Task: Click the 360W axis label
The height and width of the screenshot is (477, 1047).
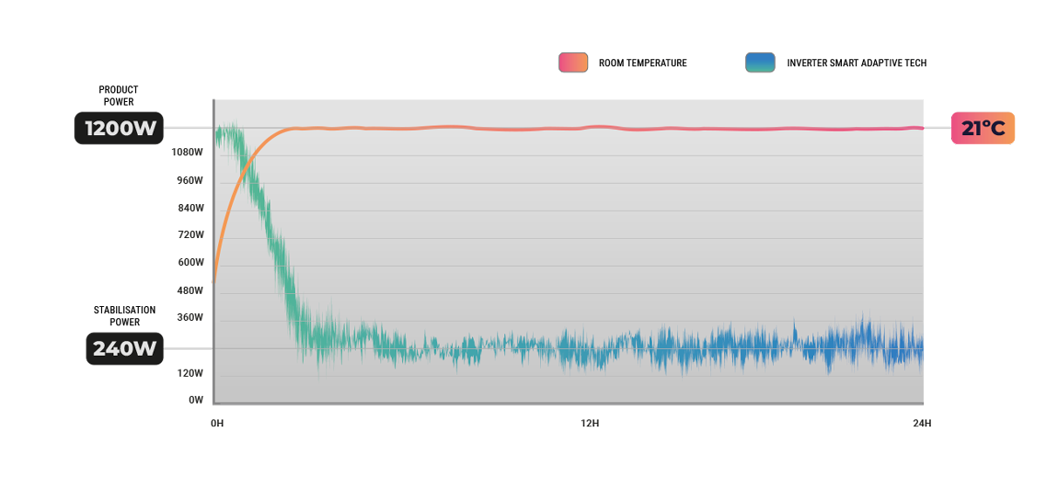Action: (190, 317)
